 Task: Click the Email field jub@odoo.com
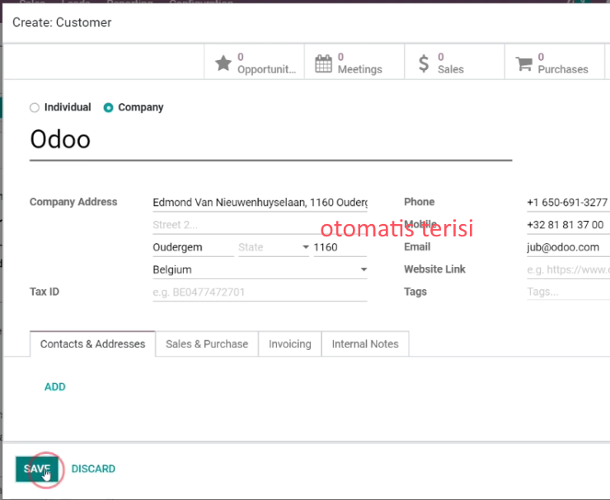pyautogui.click(x=569, y=247)
